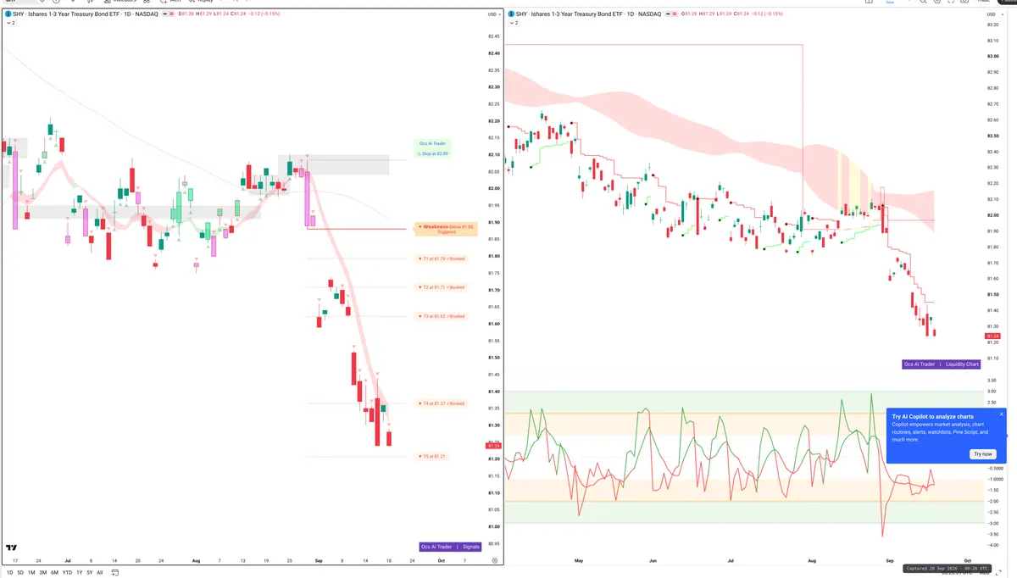Click the SHY symbol logo on the left chart

(8, 14)
